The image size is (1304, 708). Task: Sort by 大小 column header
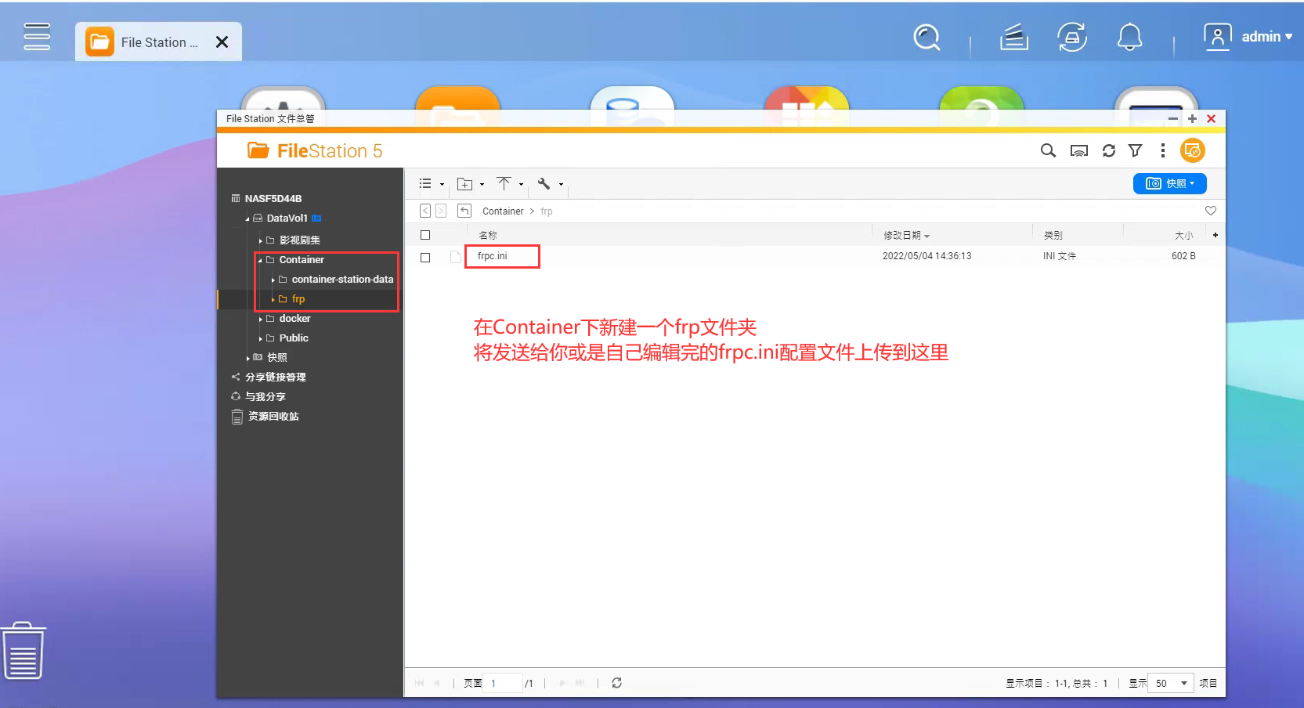[1183, 235]
